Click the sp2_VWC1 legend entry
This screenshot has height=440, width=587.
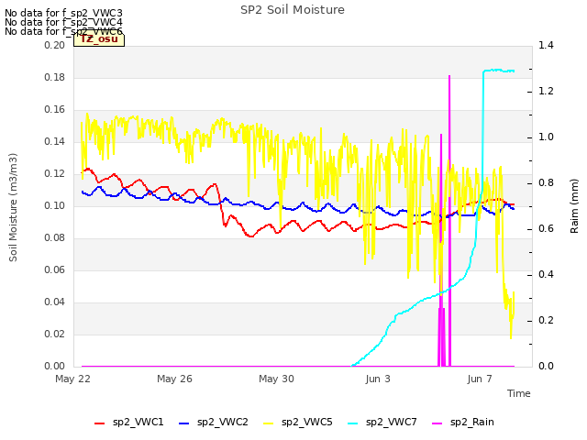pyautogui.click(x=129, y=423)
